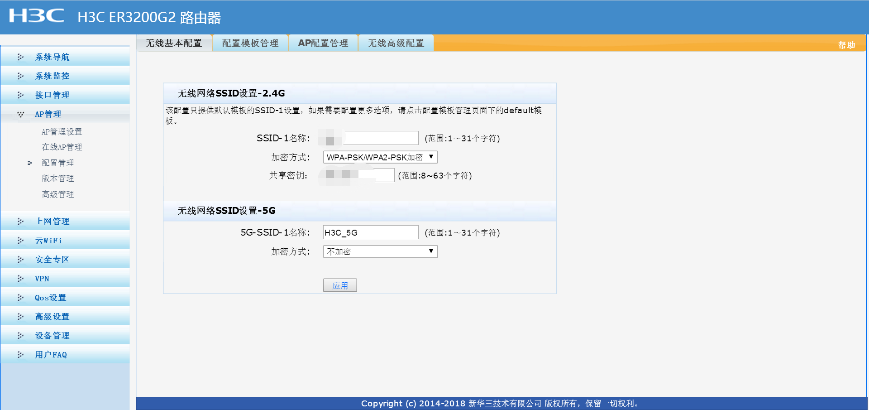Click the arrow icon beside 系统导航
Screen dimensions: 869x410
tap(20, 57)
